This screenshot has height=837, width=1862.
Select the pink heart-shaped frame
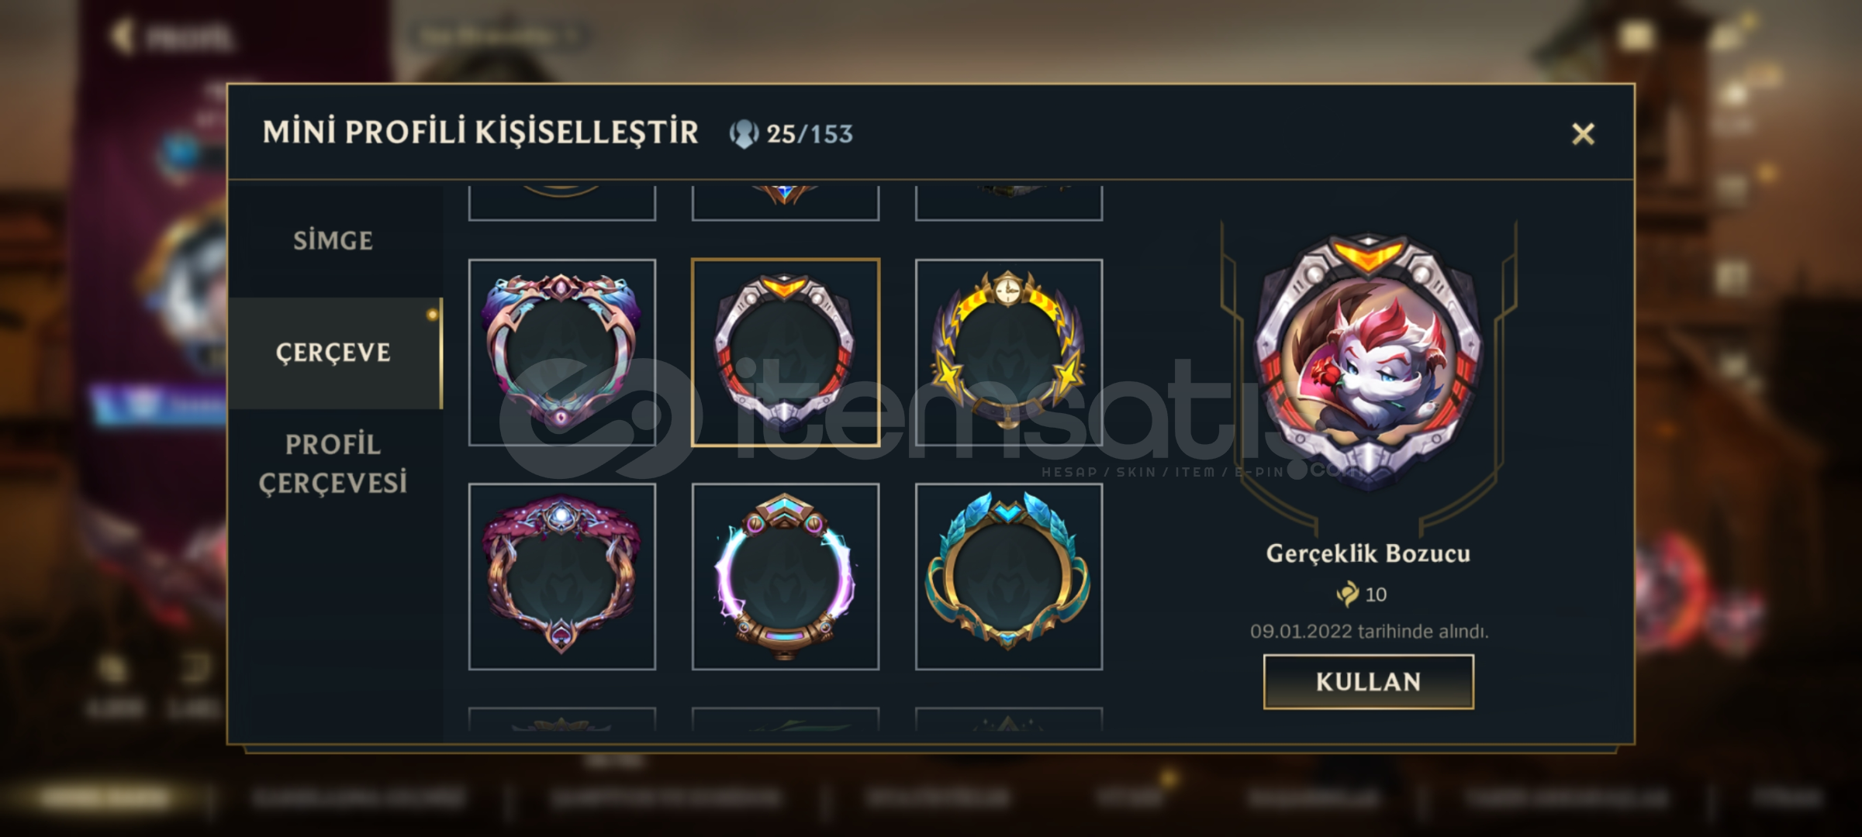coord(562,353)
